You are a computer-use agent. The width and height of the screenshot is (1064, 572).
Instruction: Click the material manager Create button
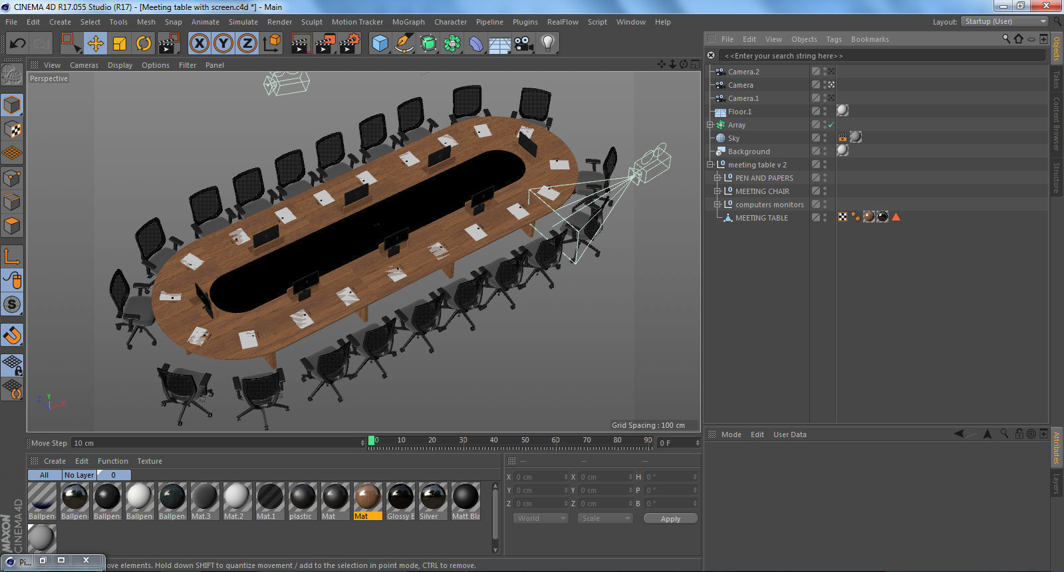click(x=55, y=461)
